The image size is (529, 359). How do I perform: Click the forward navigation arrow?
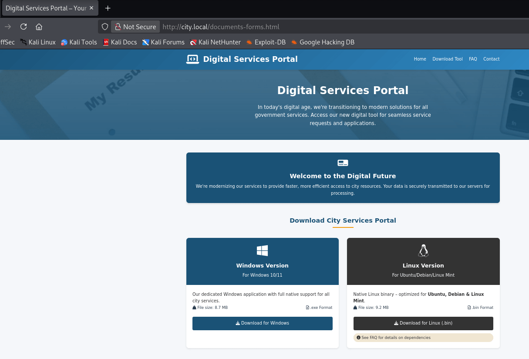click(x=8, y=27)
